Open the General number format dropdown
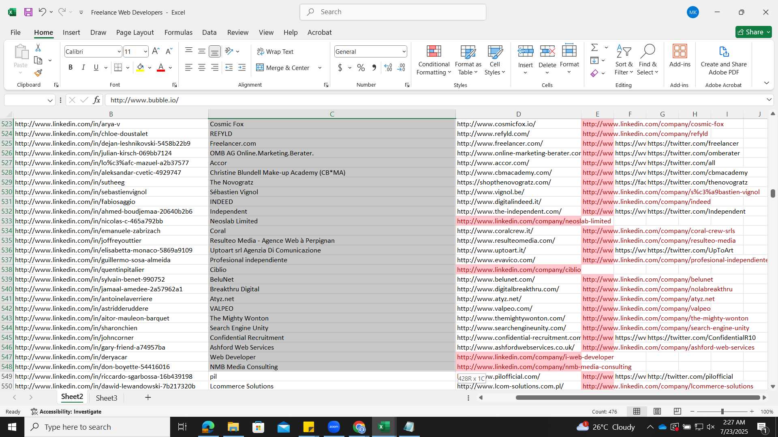Image resolution: width=778 pixels, height=437 pixels. (404, 51)
